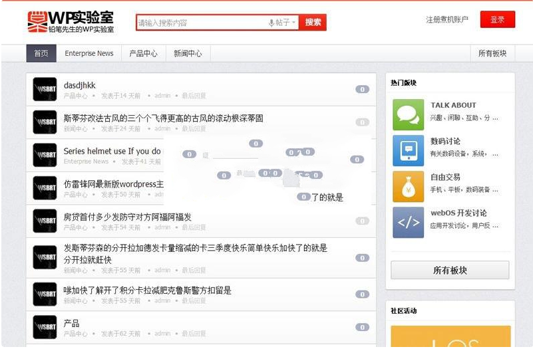
Task: Click faded reply badge for 斯蒂芬改法古风 post
Action: pyautogui.click(x=363, y=122)
